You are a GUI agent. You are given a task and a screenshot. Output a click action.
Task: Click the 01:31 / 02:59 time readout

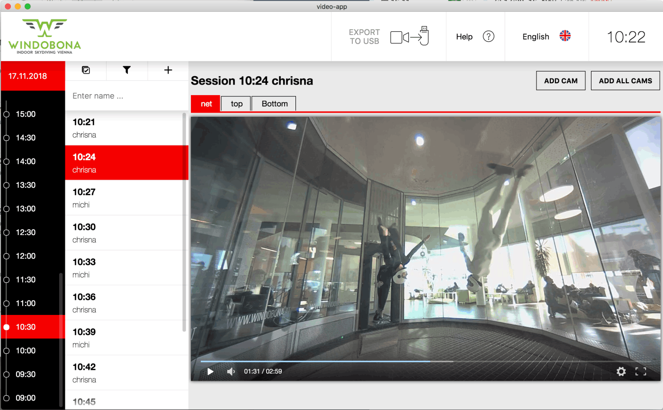(x=263, y=372)
